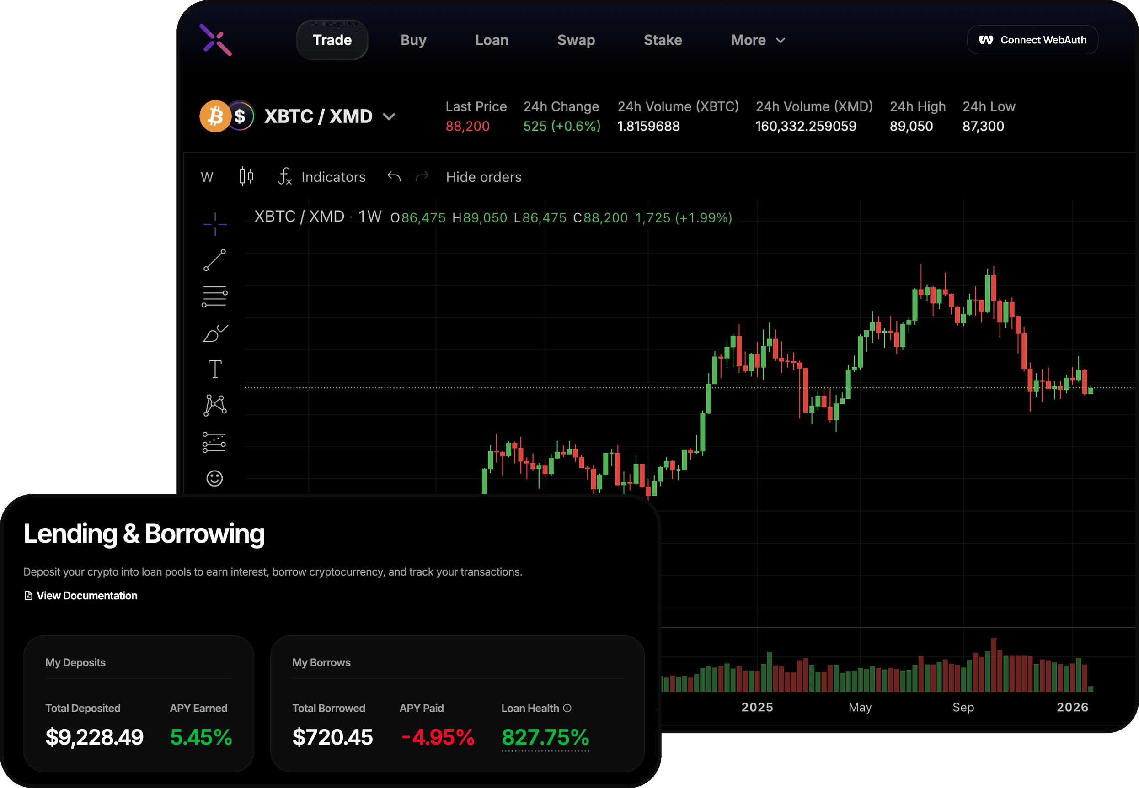Select the brush drawing tool
The height and width of the screenshot is (788, 1139).
215,333
